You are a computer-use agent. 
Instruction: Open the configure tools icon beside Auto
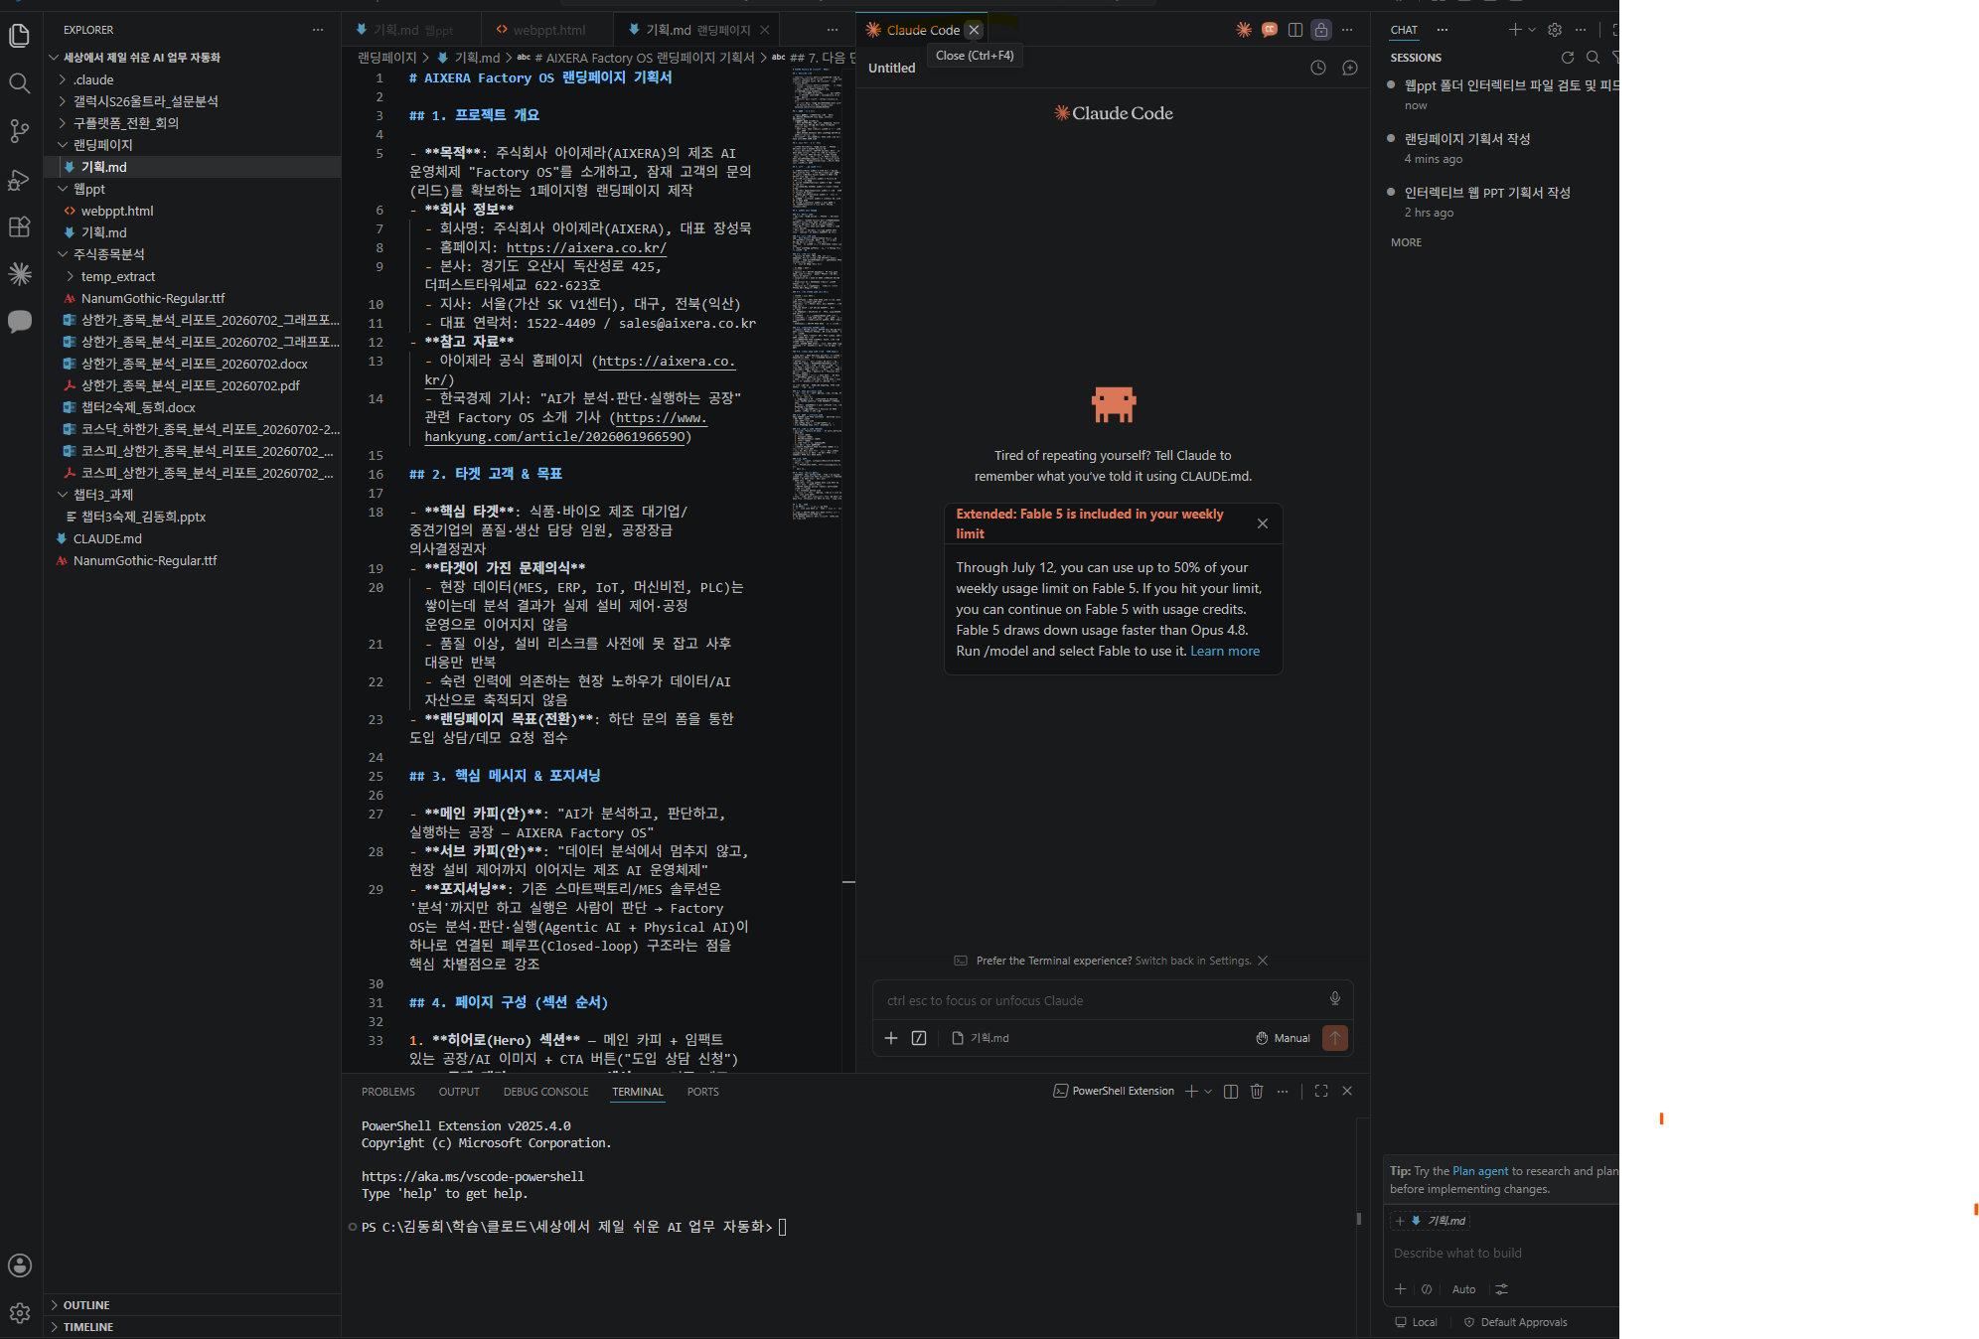point(1502,1289)
